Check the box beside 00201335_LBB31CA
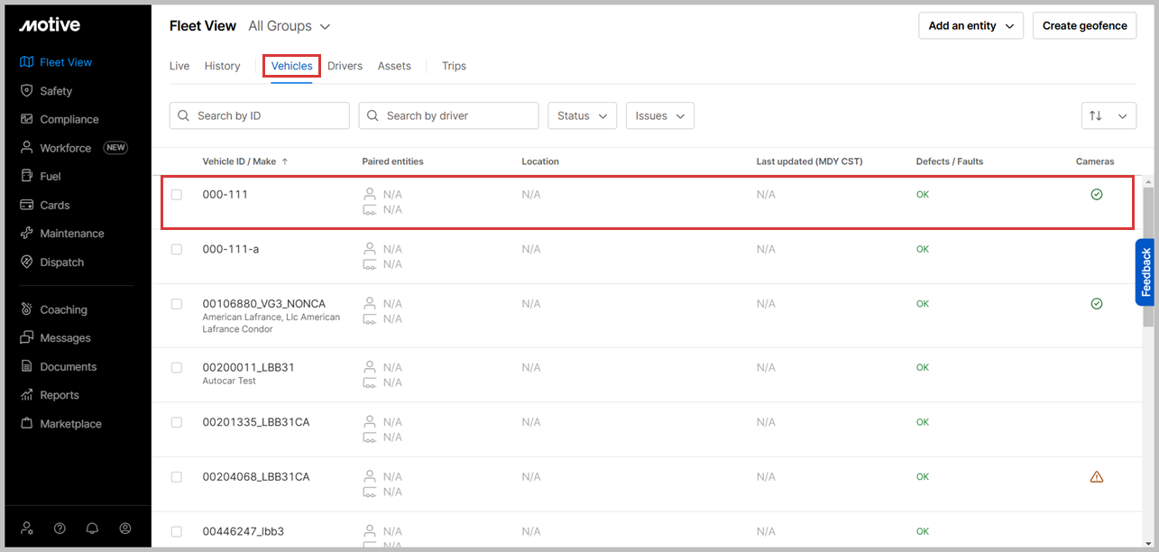 pyautogui.click(x=177, y=422)
